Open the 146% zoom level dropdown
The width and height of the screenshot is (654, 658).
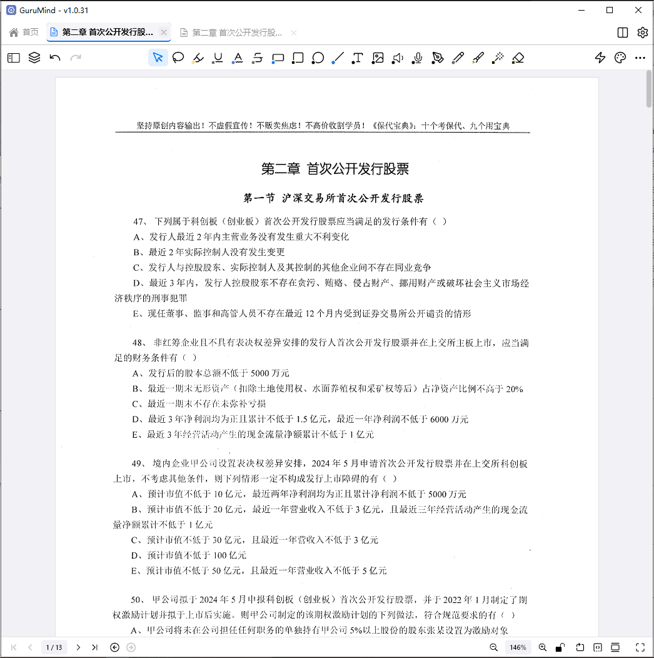point(518,647)
